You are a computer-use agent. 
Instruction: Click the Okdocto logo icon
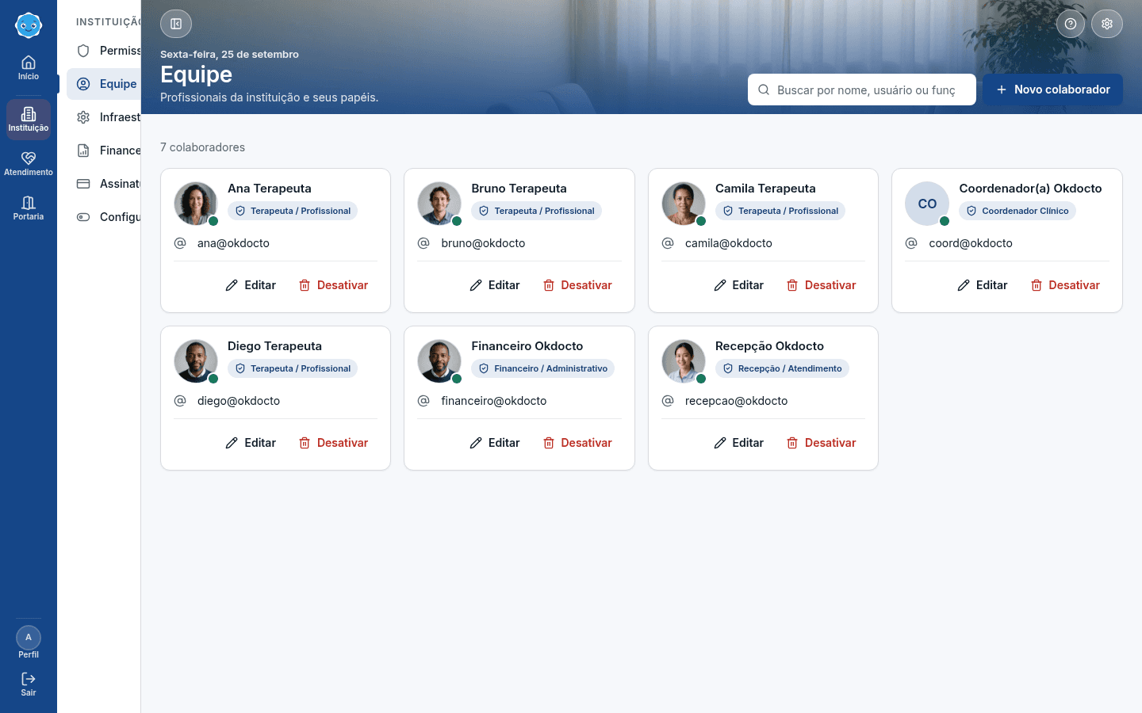click(x=29, y=25)
